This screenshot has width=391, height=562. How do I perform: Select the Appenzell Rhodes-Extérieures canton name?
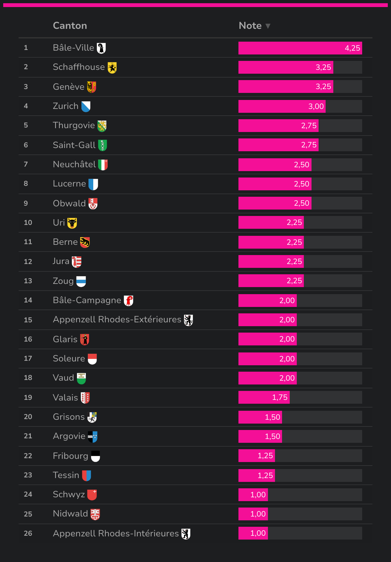coord(117,319)
